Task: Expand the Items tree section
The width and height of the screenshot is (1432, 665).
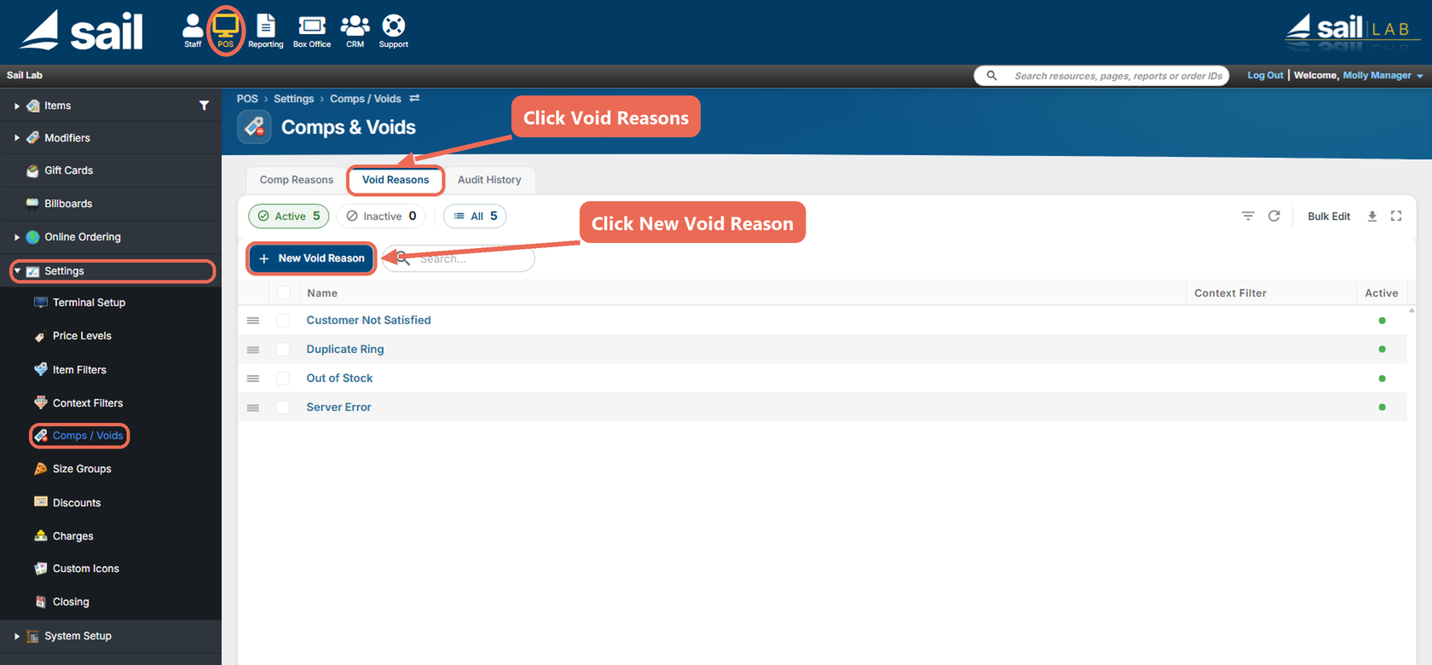Action: pos(16,106)
